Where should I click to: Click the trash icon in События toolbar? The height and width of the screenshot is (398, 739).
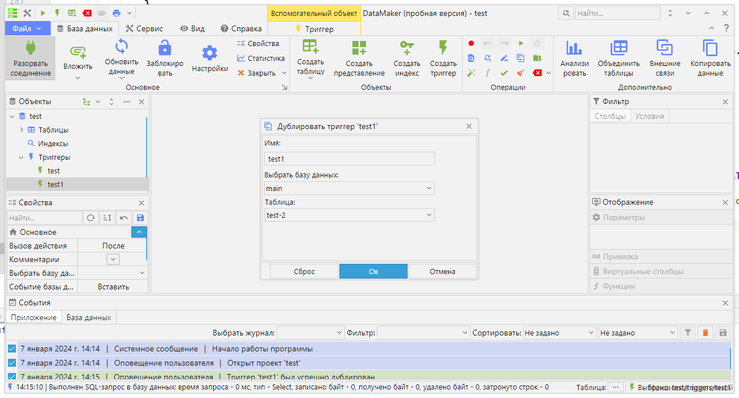(705, 333)
